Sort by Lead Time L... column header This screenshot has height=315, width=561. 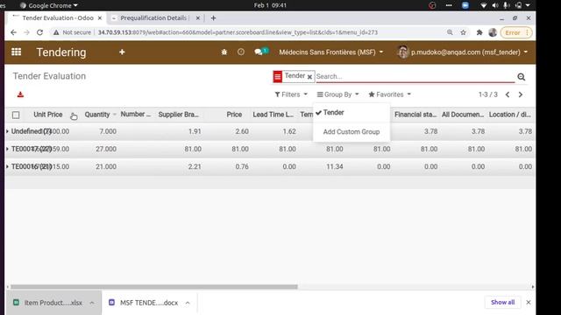273,115
